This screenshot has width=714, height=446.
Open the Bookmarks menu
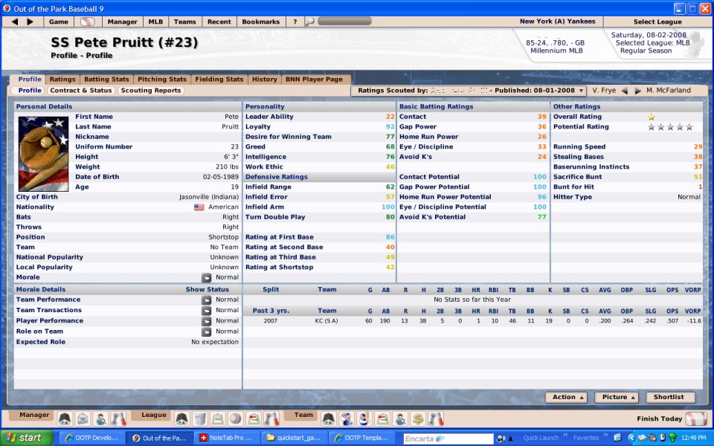[261, 22]
